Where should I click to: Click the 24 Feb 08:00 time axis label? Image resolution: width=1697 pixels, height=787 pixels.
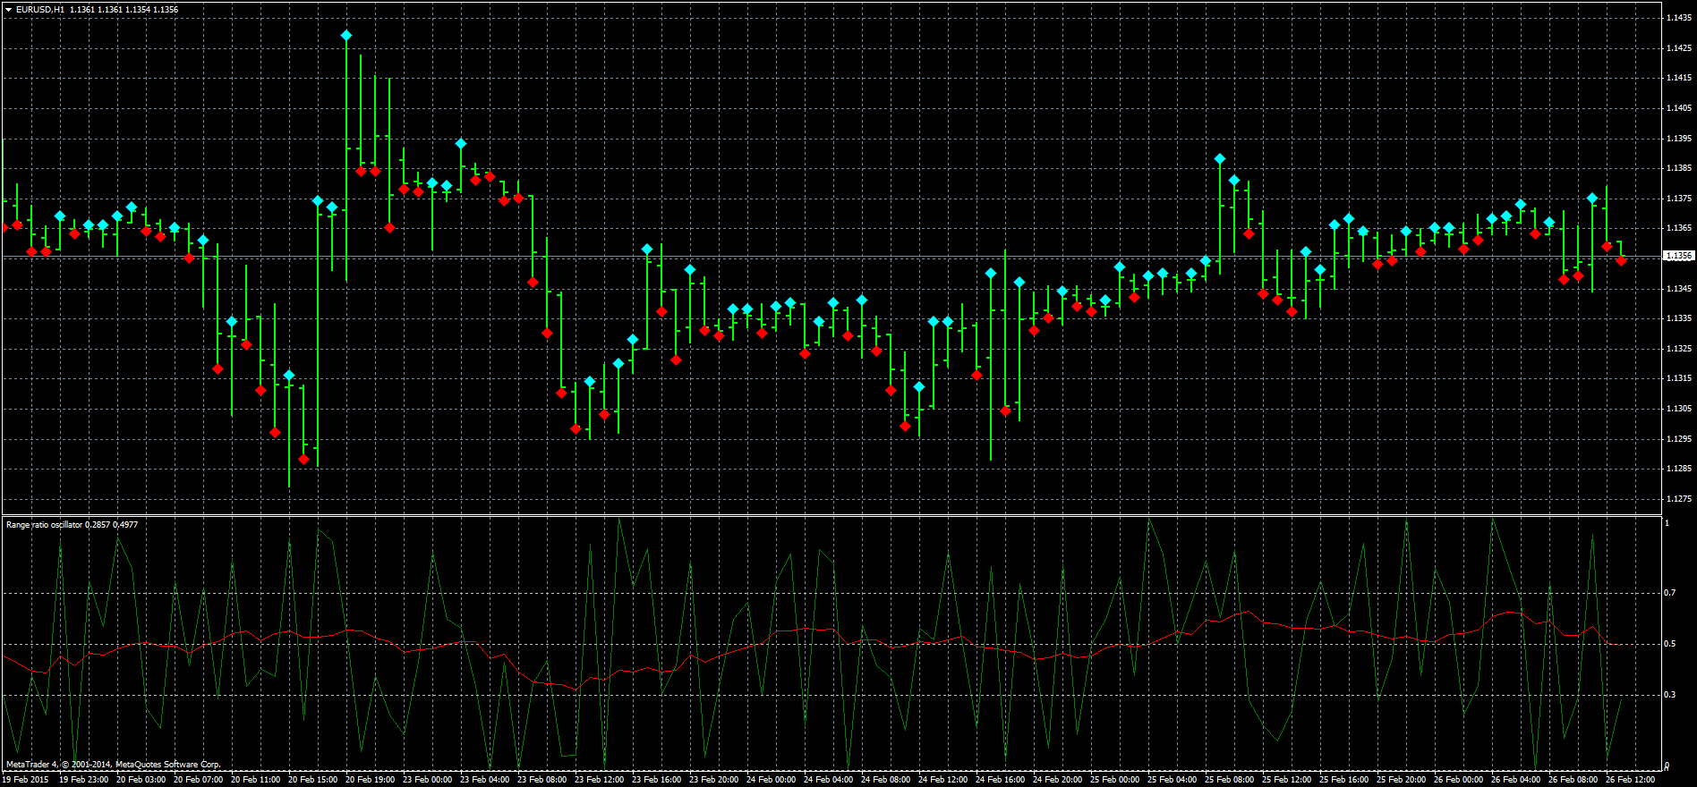885,780
